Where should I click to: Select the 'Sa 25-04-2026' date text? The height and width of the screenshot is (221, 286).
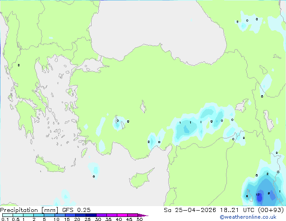point(190,210)
